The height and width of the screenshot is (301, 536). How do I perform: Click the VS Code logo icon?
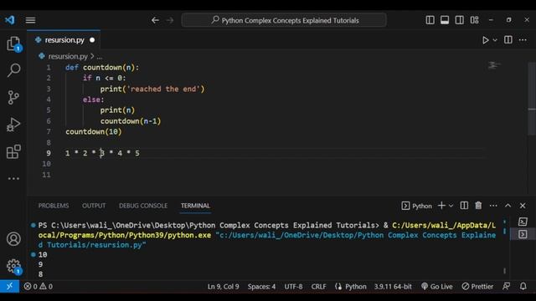(x=10, y=20)
